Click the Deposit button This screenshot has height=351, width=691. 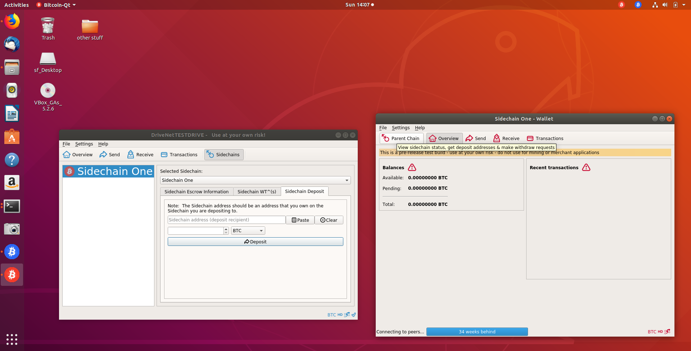tap(255, 242)
